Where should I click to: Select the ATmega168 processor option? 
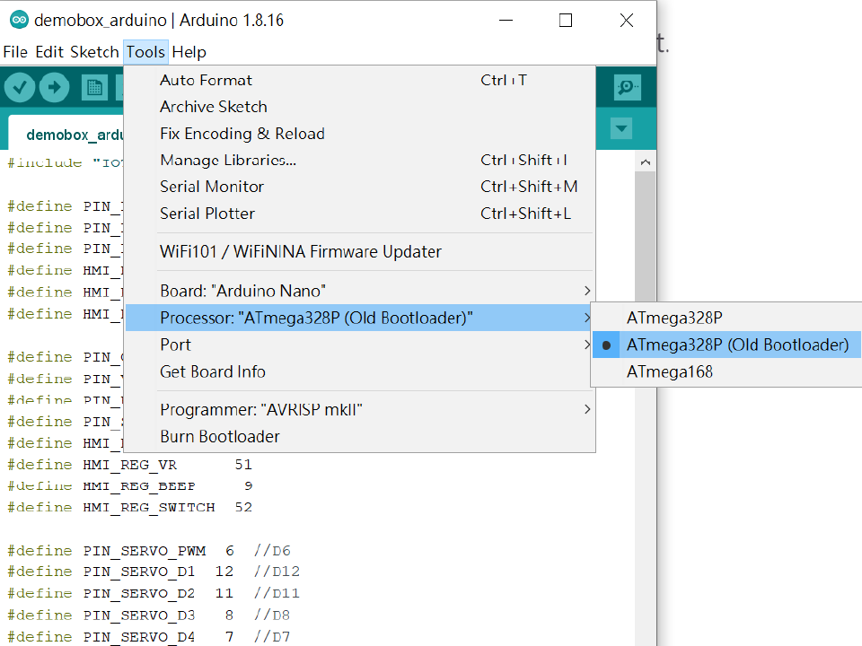point(670,371)
